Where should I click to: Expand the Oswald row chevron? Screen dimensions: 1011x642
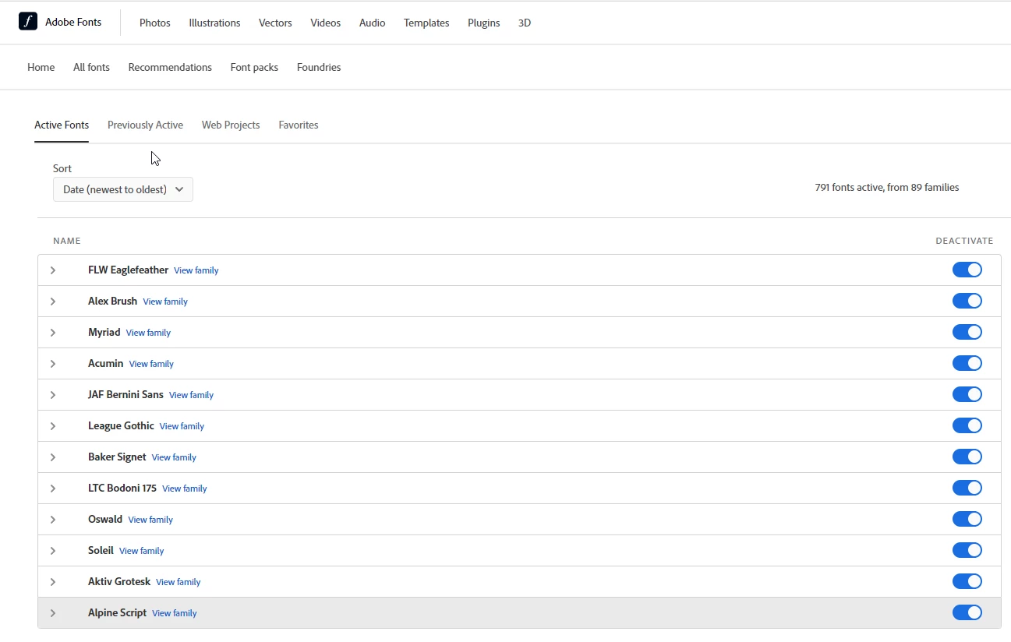click(x=53, y=520)
